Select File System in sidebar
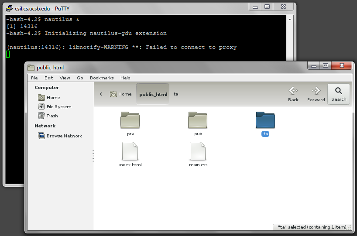The image size is (357, 236). pyautogui.click(x=59, y=106)
